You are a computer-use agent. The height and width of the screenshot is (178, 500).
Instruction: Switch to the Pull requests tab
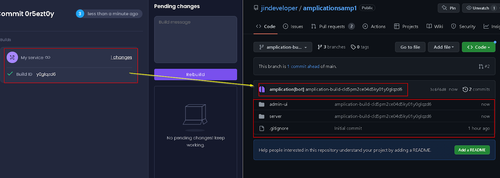pos(333,27)
